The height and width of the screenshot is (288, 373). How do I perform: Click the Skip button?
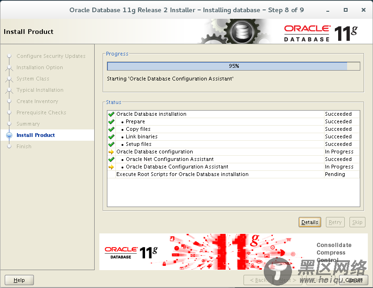click(x=357, y=222)
